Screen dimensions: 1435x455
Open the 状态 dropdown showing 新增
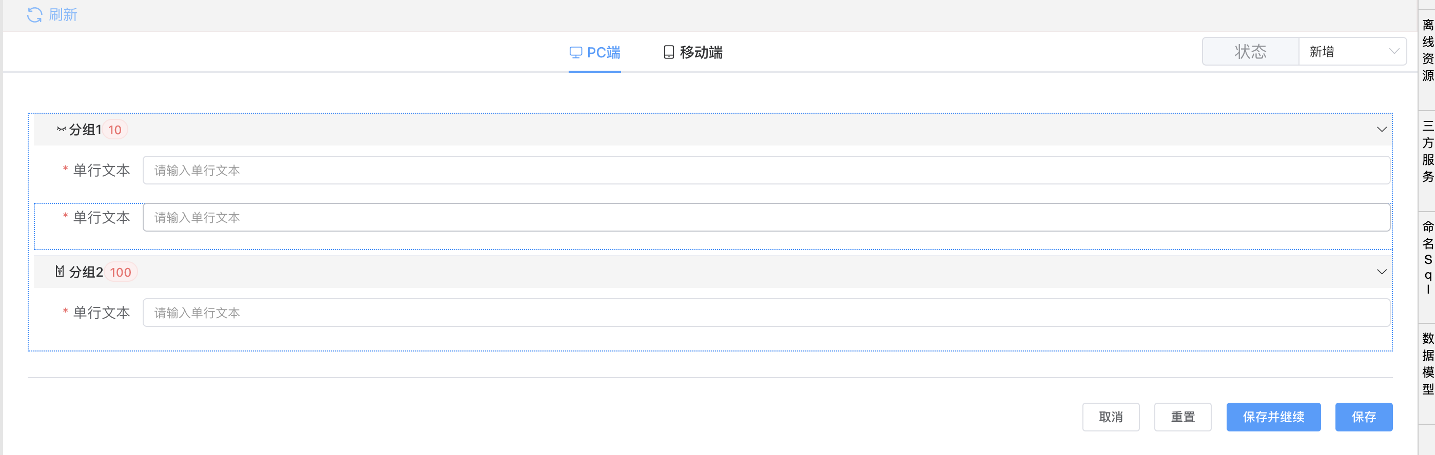(1351, 52)
